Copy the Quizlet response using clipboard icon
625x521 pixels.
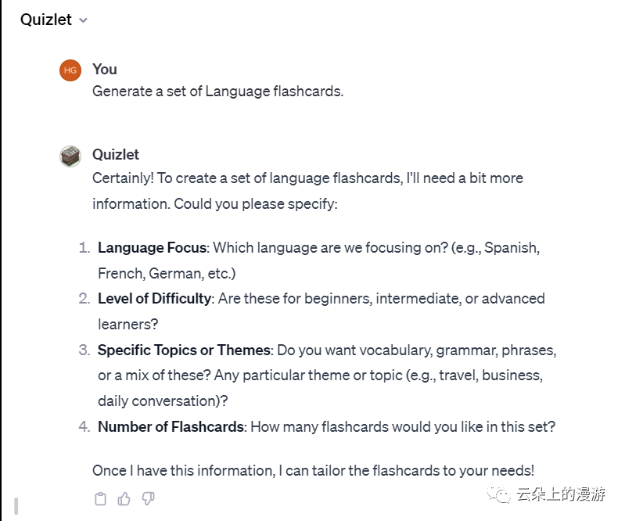100,498
